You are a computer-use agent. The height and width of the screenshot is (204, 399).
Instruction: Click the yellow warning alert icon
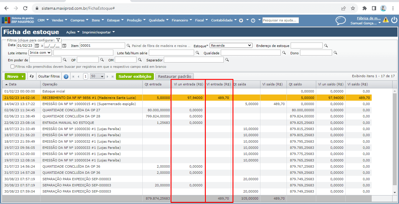[x=385, y=20]
